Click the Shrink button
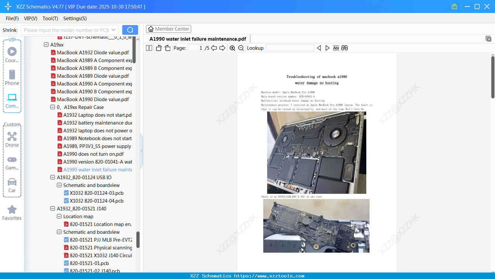The image size is (495, 279). pos(9,30)
